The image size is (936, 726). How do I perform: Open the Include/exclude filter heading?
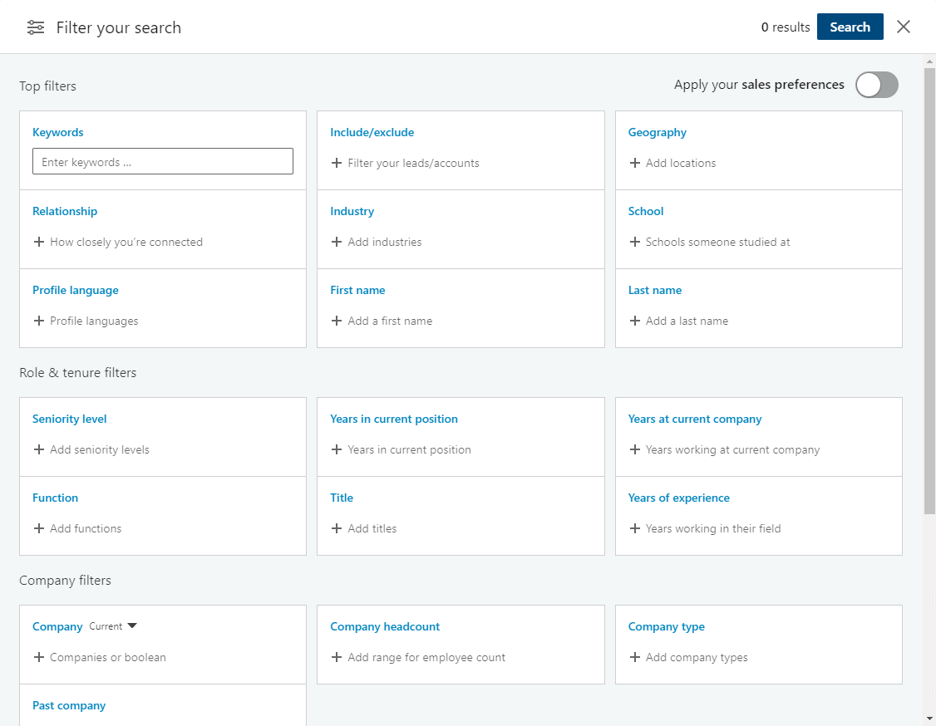pyautogui.click(x=372, y=132)
